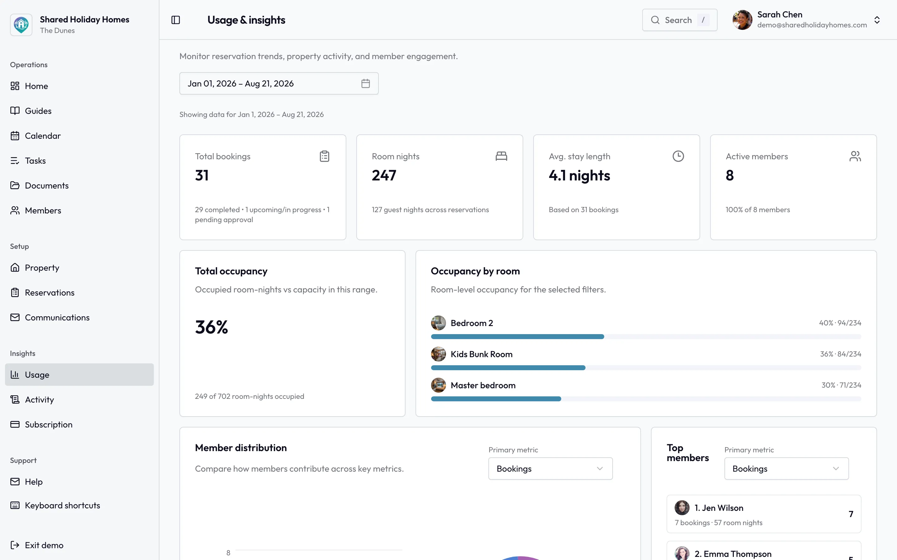Click the clipboard icon on Total bookings card
The height and width of the screenshot is (560, 897).
point(324,156)
